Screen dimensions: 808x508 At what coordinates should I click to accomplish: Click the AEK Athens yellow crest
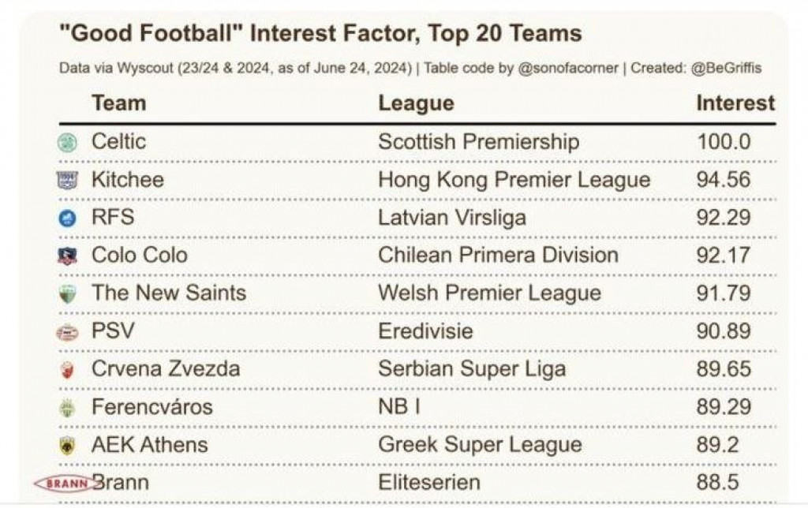pos(68,446)
